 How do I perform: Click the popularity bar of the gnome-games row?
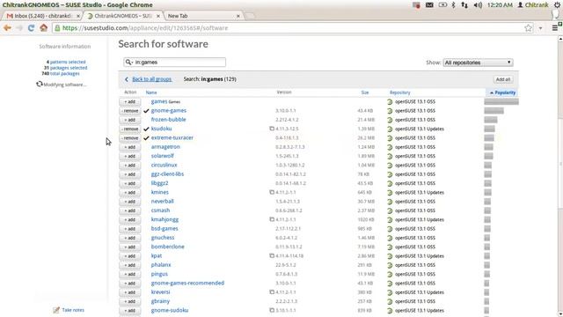tap(494, 111)
